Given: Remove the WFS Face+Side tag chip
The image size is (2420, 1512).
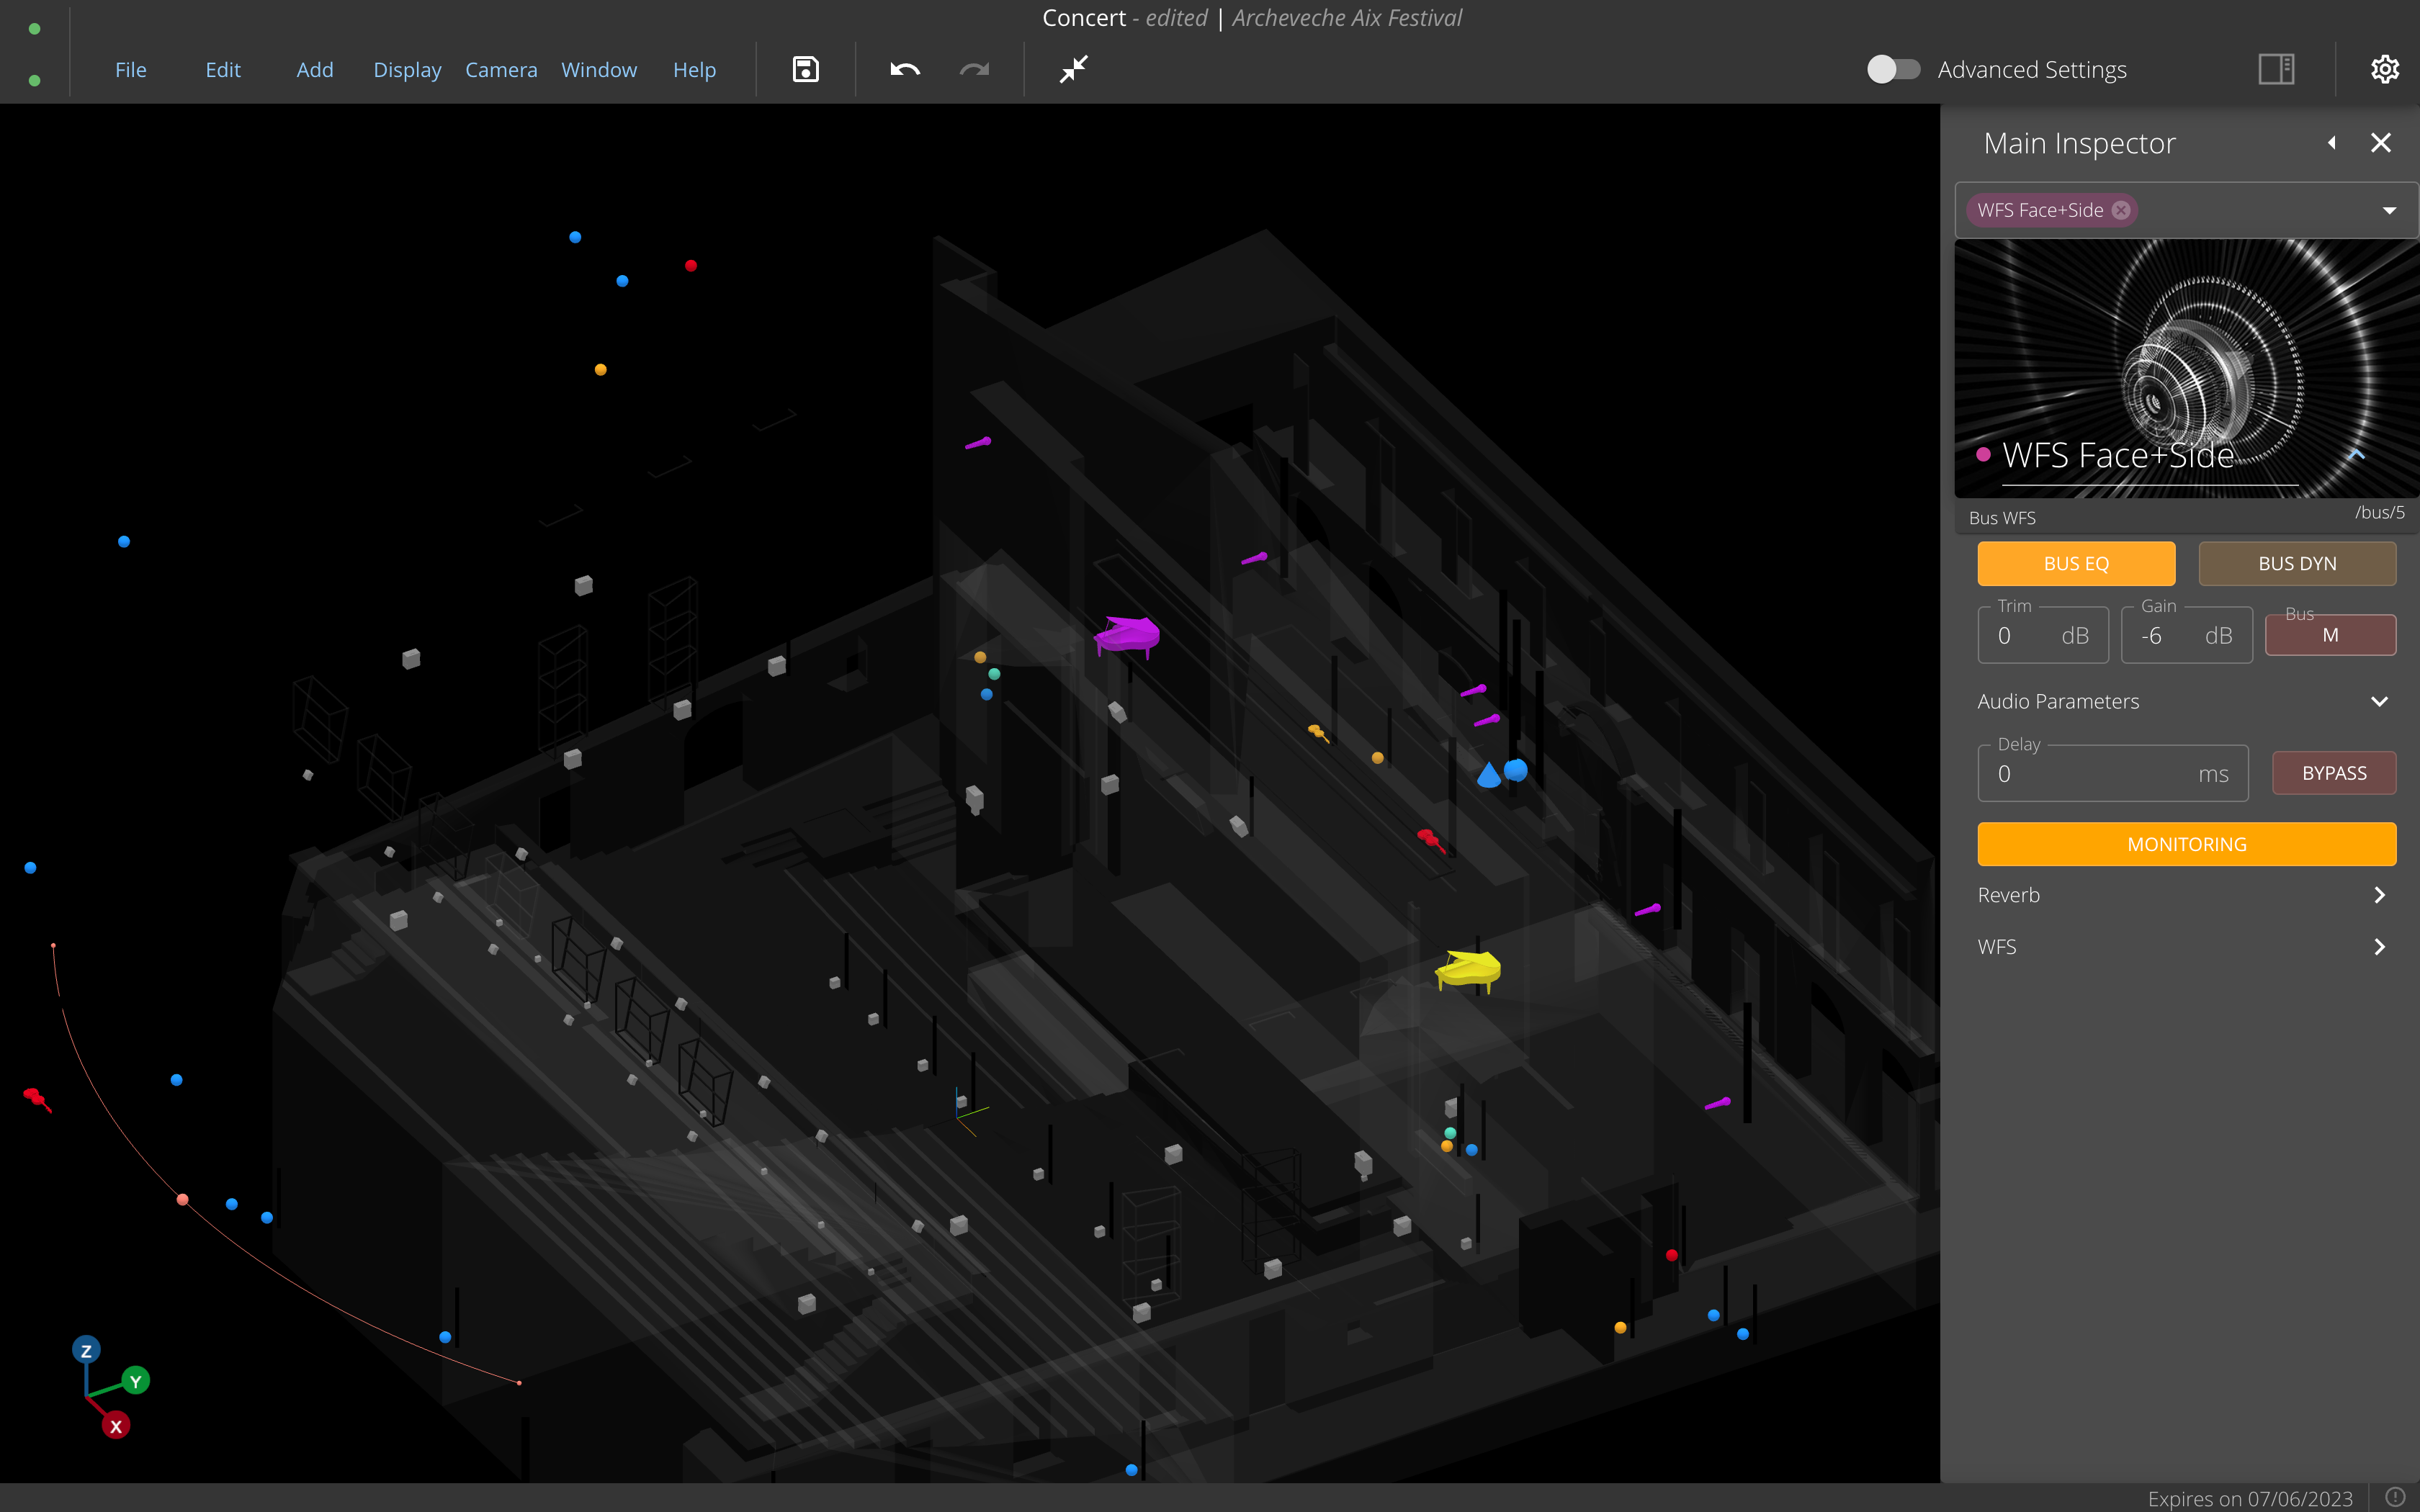Looking at the screenshot, I should (2121, 210).
